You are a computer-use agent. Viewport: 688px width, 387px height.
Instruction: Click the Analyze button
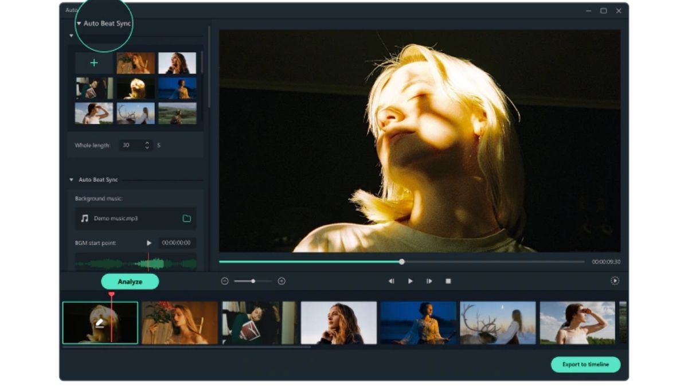tap(130, 282)
